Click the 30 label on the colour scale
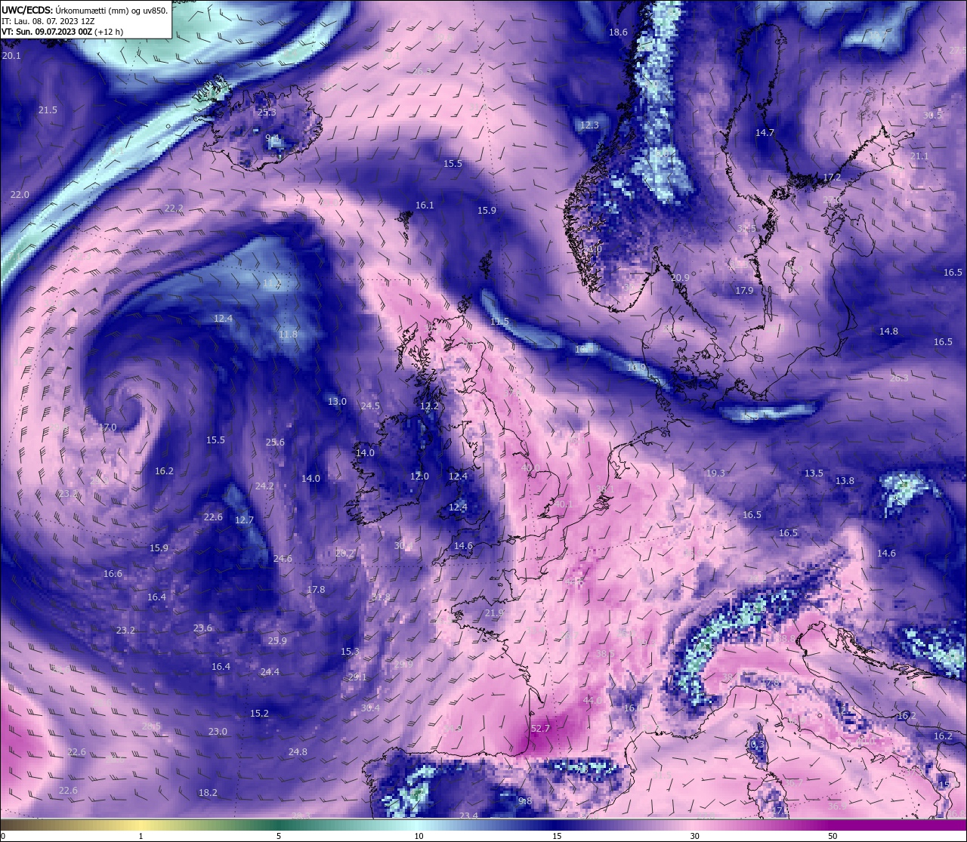 694,836
